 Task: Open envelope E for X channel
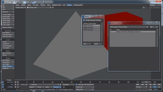pyautogui.click(x=18, y=82)
